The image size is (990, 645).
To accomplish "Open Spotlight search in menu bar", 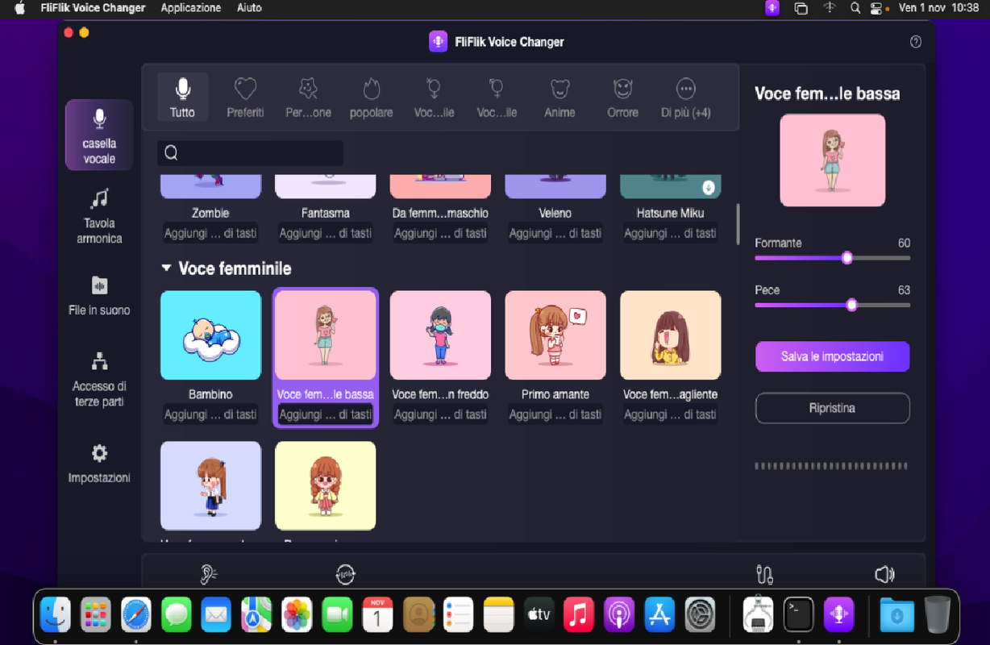I will tap(855, 8).
